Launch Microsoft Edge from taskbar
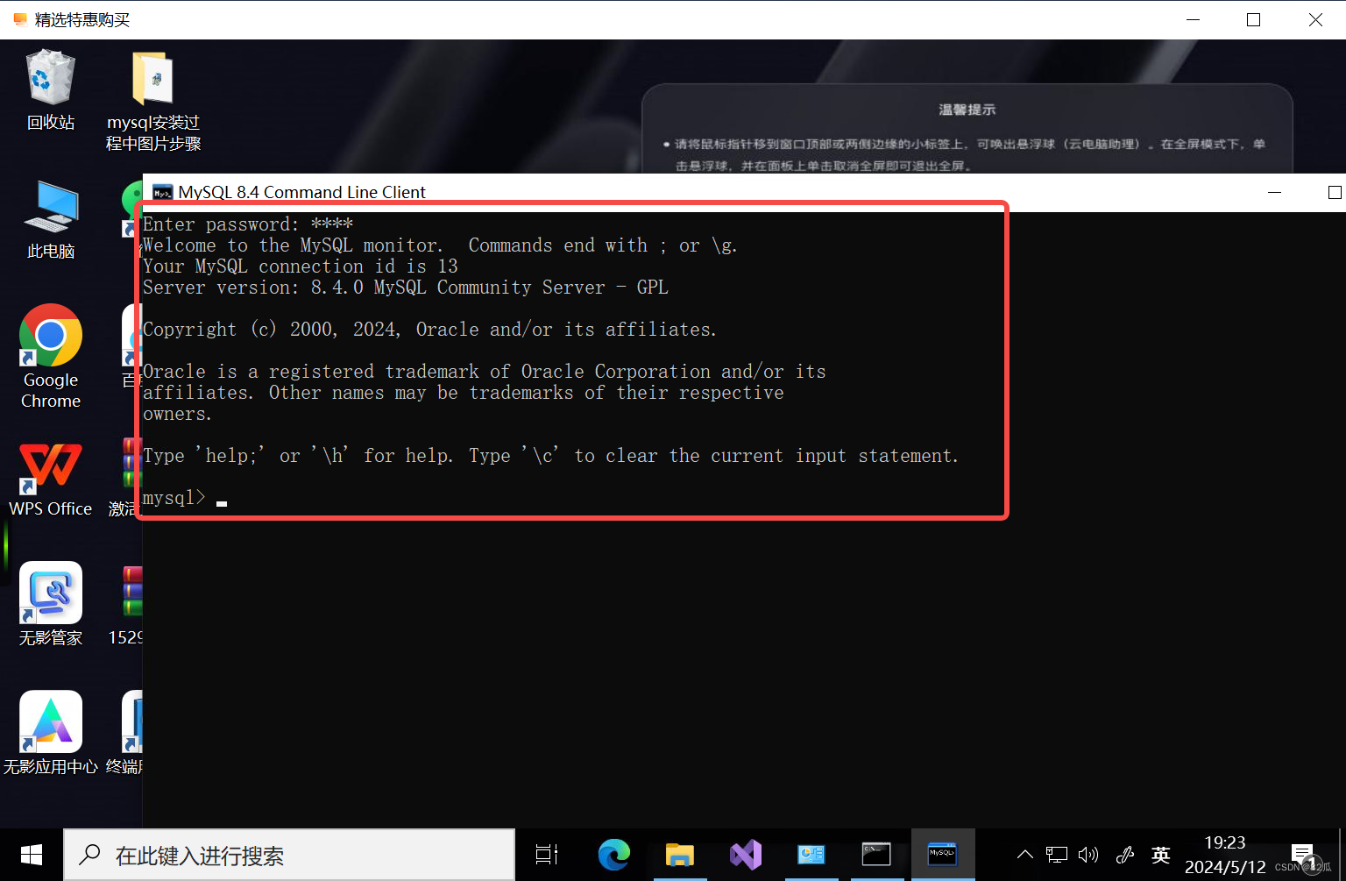Screen dimensions: 1346x881 tap(614, 855)
